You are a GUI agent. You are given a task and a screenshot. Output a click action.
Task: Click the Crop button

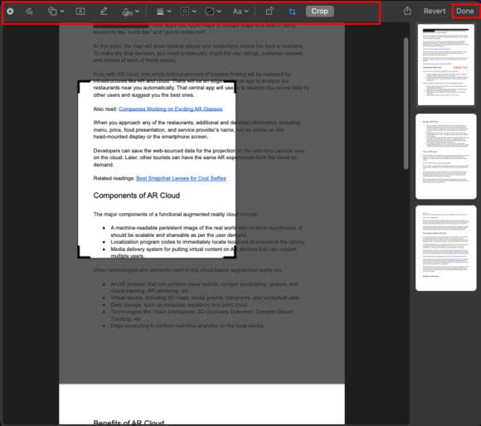click(x=319, y=12)
